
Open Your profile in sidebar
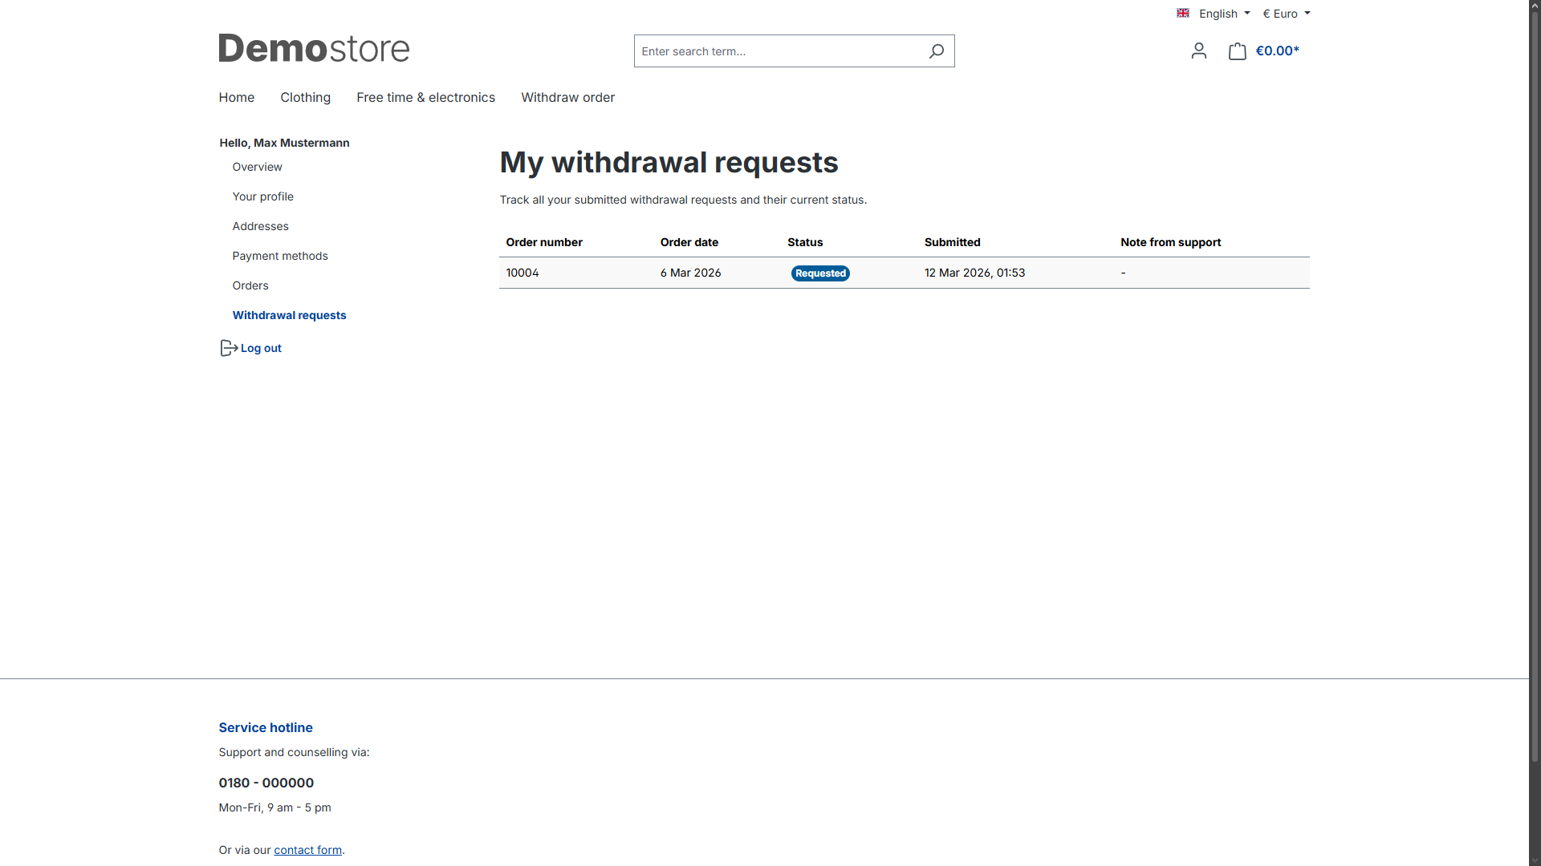pyautogui.click(x=262, y=196)
